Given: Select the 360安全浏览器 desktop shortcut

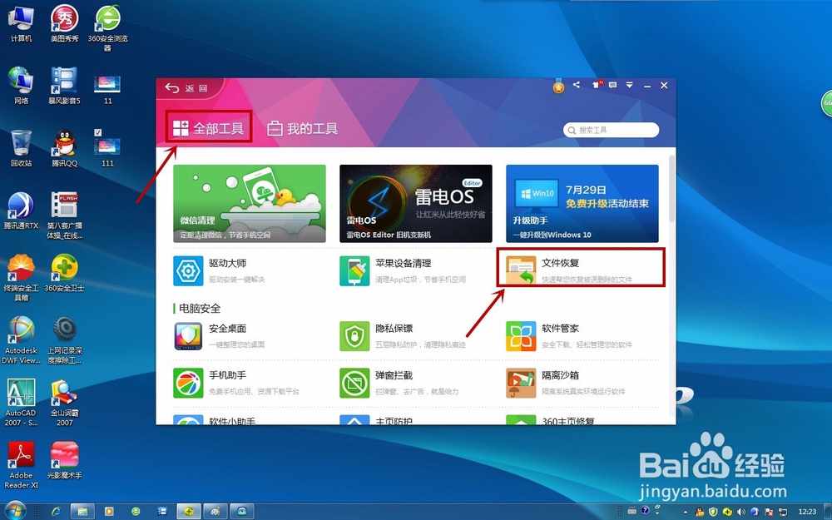Looking at the screenshot, I should (107, 28).
